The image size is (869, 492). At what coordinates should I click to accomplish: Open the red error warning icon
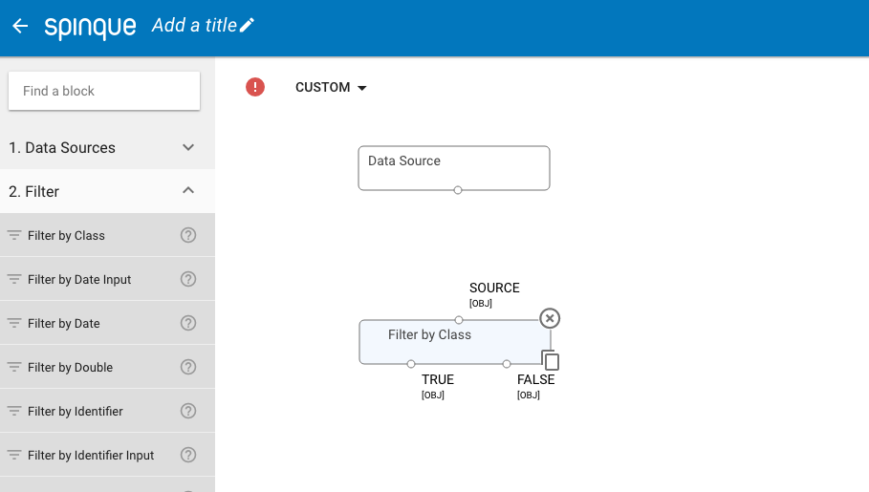pos(255,87)
